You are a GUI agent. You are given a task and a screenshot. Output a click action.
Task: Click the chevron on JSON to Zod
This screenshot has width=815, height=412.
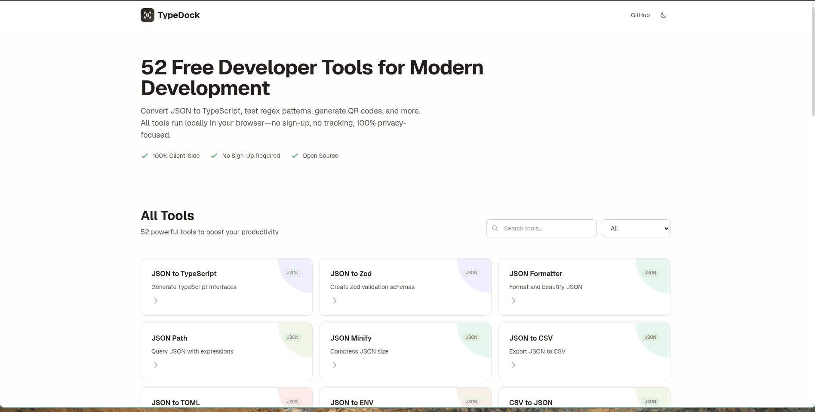[335, 301]
